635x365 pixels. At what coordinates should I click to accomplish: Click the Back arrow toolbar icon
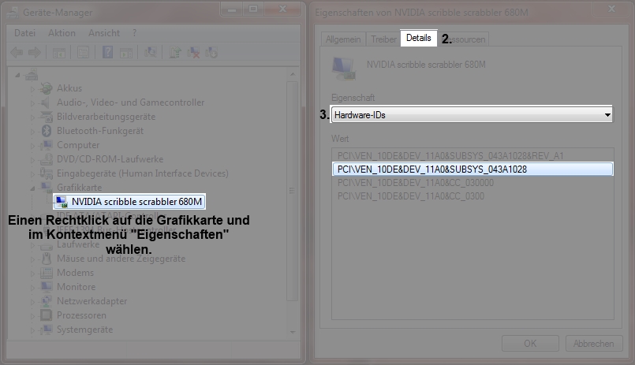click(x=16, y=53)
